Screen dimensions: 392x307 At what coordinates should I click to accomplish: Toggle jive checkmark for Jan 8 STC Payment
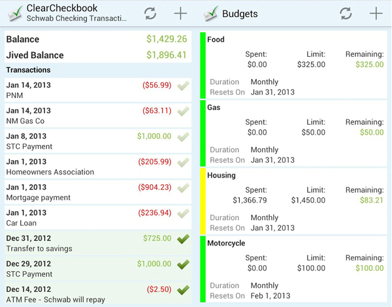point(183,137)
